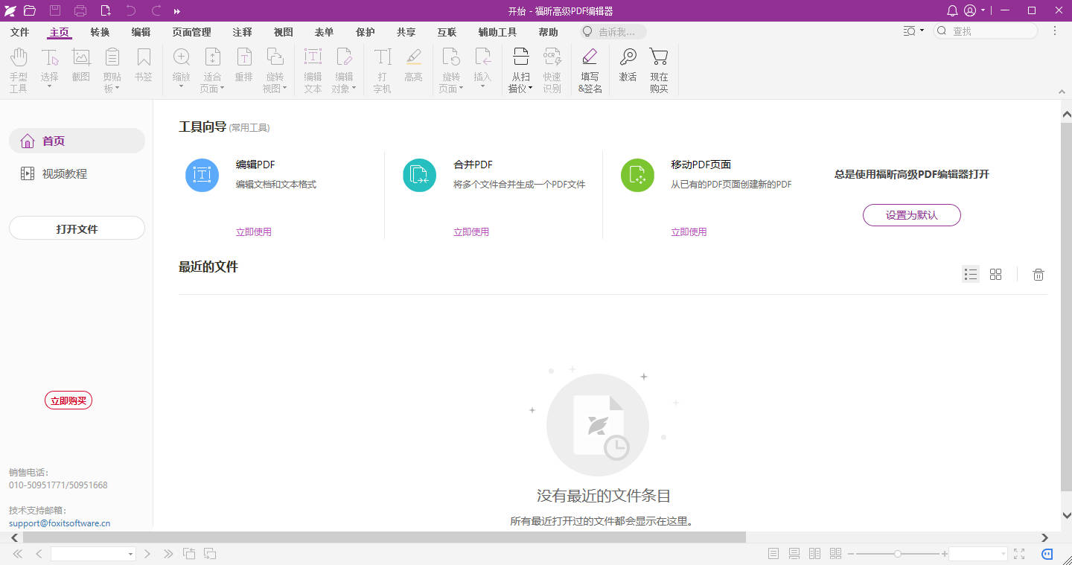Open Fill & Sign (填写&签名)

(x=590, y=71)
